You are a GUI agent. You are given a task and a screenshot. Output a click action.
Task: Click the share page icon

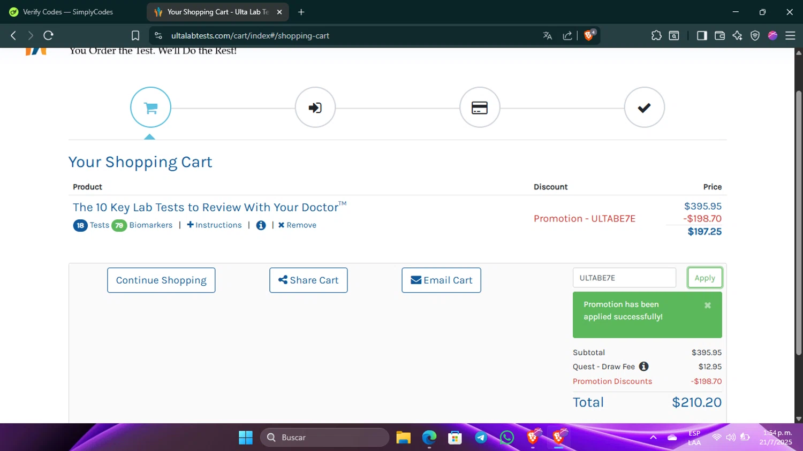coord(567,35)
